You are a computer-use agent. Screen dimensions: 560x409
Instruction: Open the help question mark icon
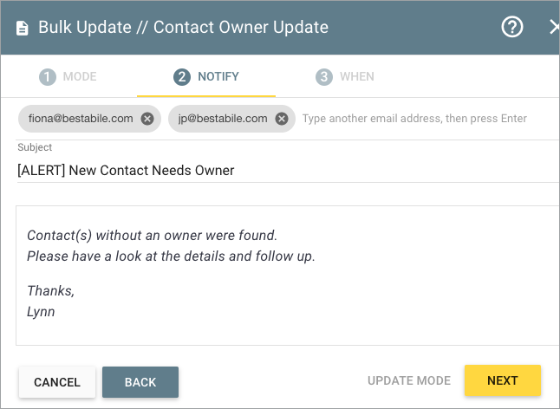(512, 27)
